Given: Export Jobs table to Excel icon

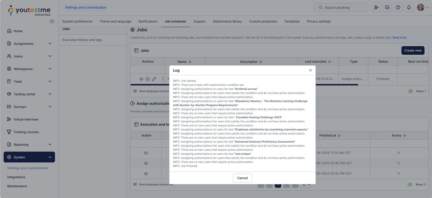Looking at the screenshot, I should (410, 91).
